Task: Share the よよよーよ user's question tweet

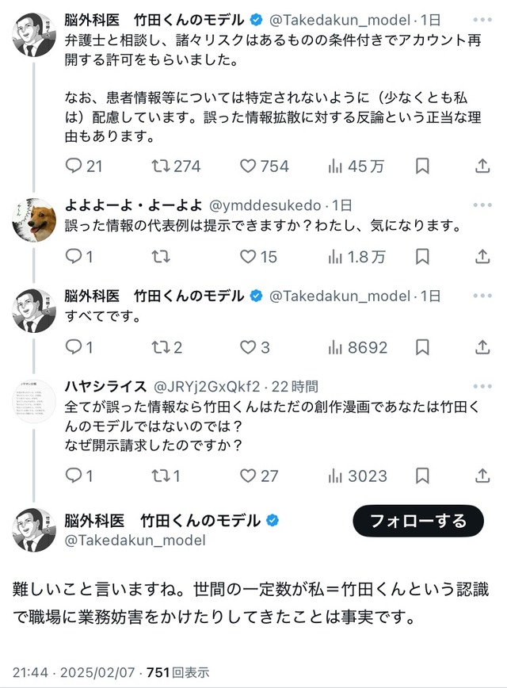Action: 482,257
